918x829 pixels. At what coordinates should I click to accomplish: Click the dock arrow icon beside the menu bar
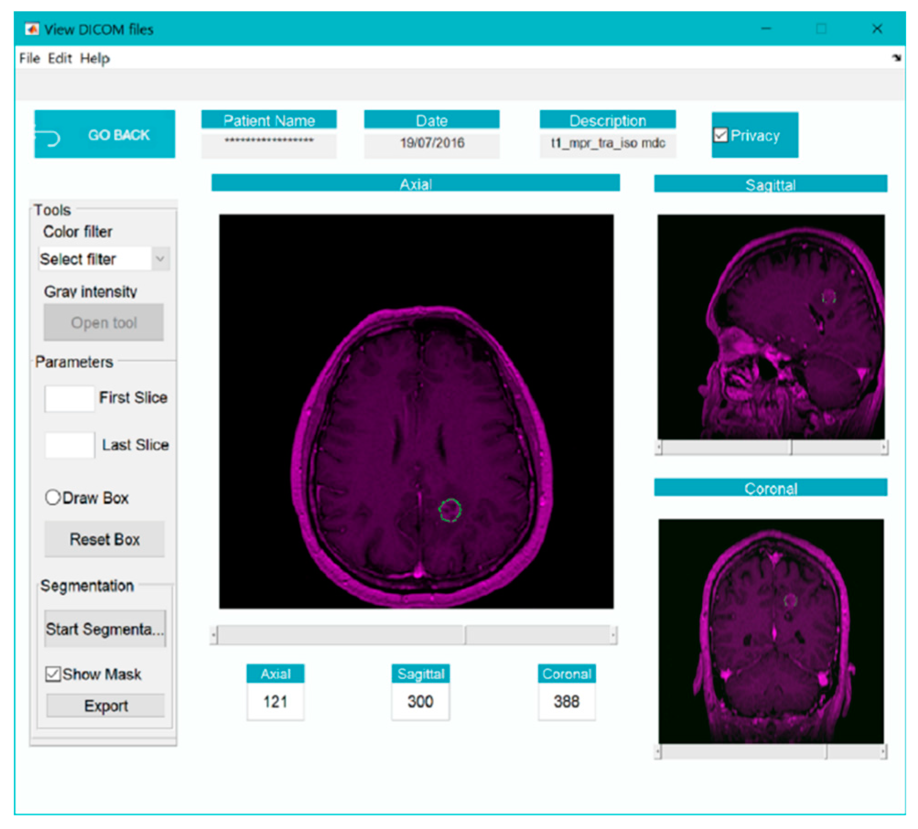pyautogui.click(x=896, y=58)
